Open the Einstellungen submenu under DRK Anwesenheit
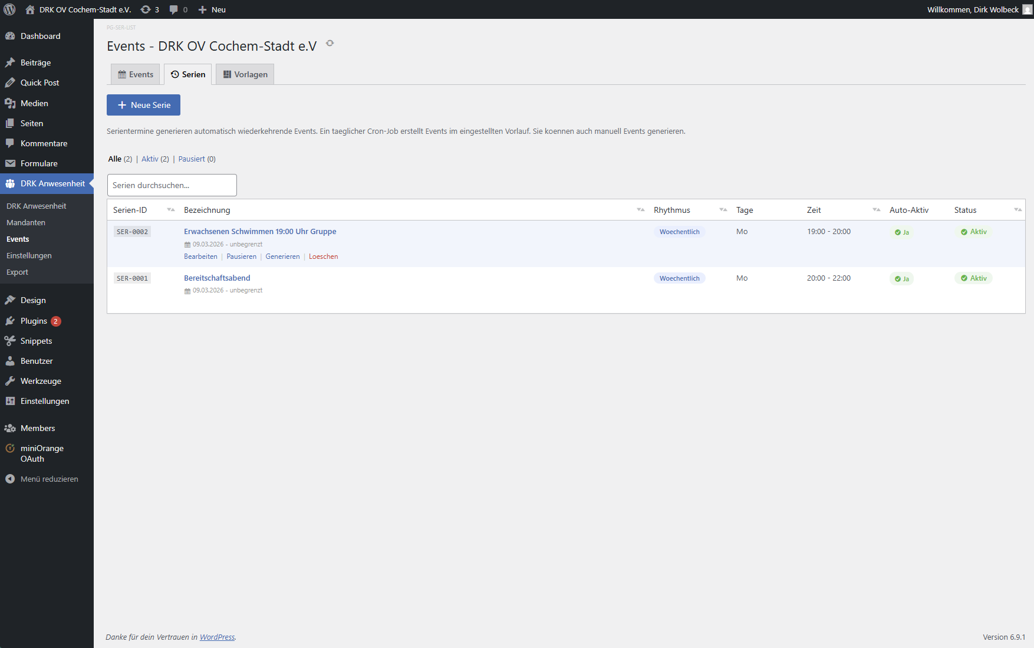The height and width of the screenshot is (648, 1034). pyautogui.click(x=29, y=255)
